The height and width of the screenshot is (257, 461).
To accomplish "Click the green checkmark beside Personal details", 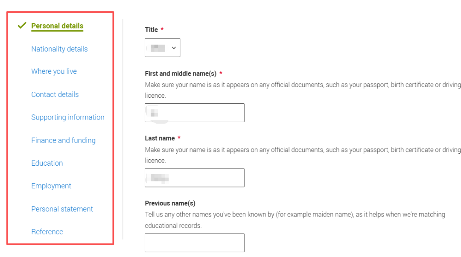I will (x=22, y=26).
